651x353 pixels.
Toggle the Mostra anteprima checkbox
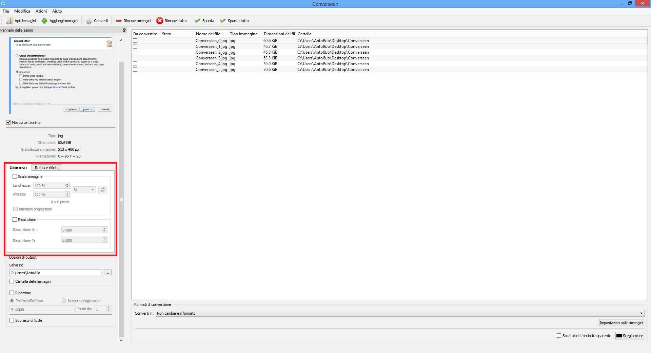(x=8, y=123)
